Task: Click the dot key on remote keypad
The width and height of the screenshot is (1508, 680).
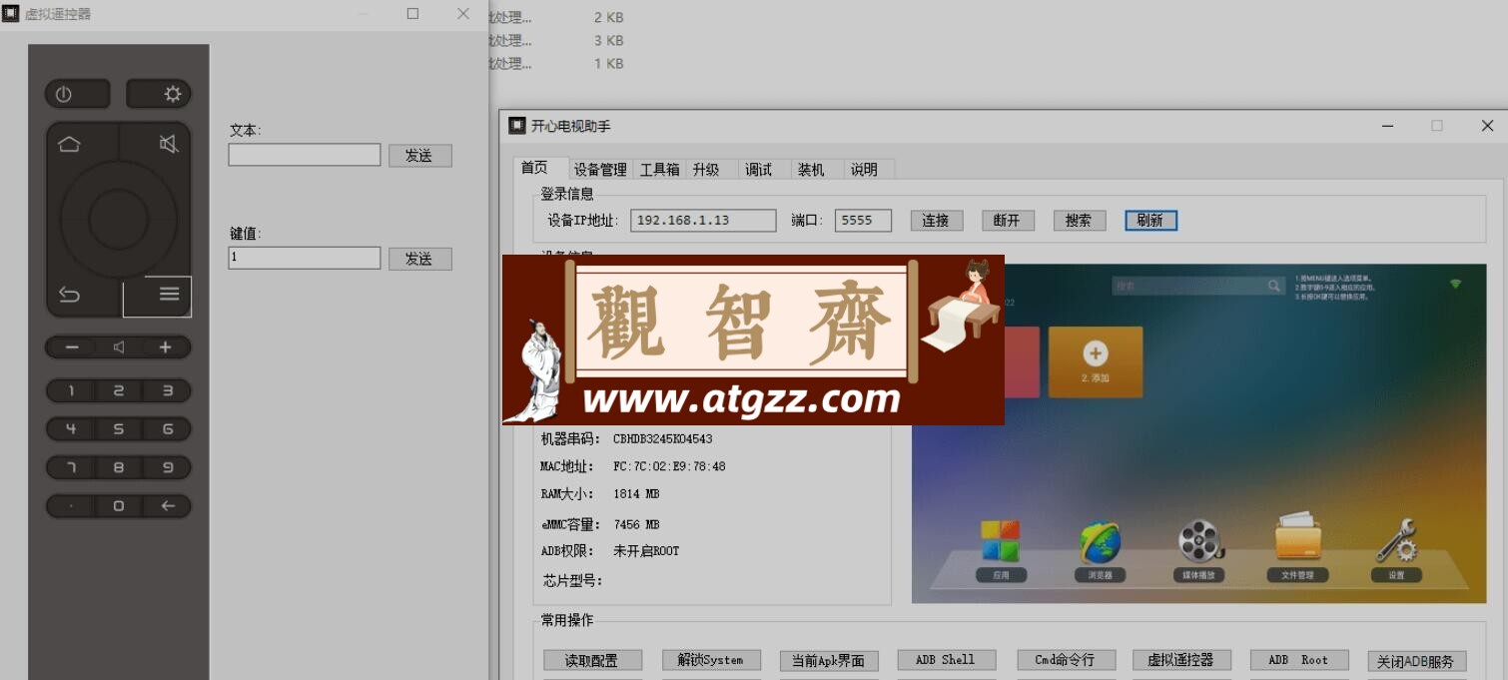Action: (x=71, y=506)
